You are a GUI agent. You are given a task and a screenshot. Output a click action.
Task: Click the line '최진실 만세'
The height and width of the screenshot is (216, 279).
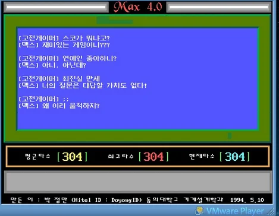tap(81, 79)
